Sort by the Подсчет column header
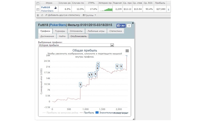222x125 pixels. point(117,3)
